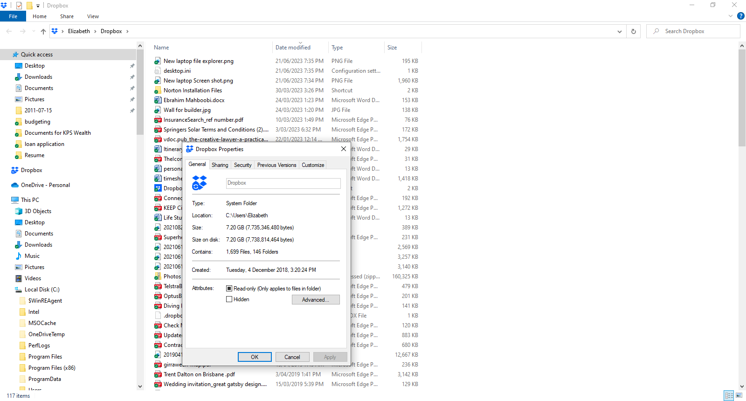Switch to the Sharing tab

click(220, 165)
